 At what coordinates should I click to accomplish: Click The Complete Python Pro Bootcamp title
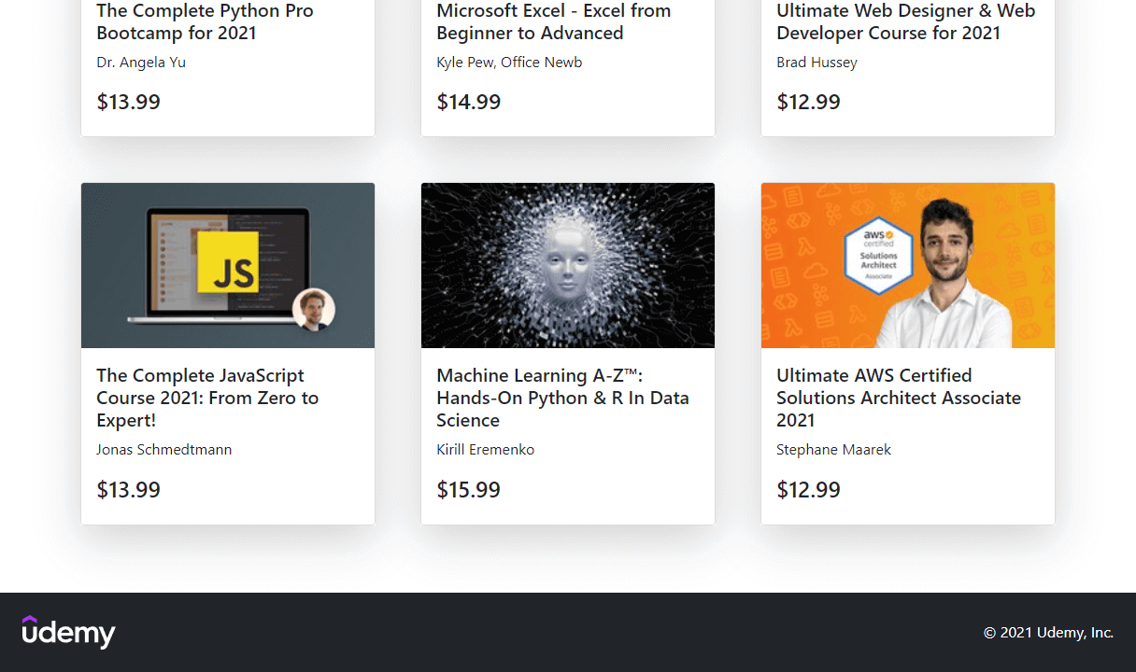205,21
